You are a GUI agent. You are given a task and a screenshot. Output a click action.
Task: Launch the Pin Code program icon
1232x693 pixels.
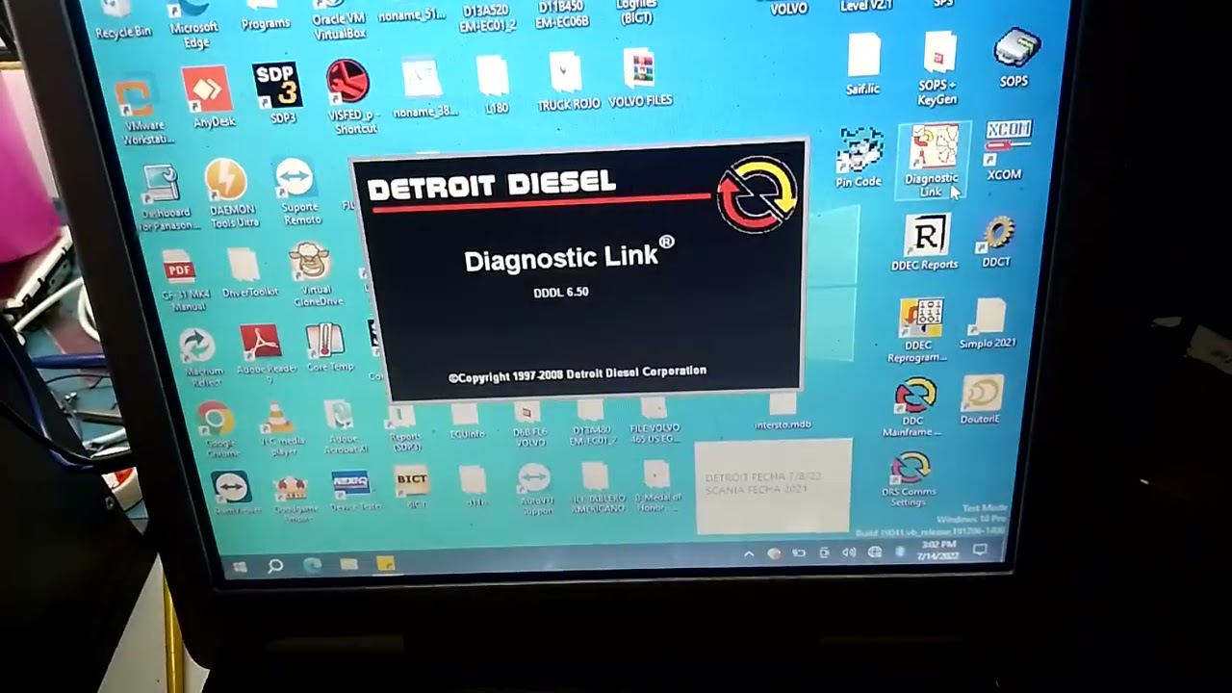[x=859, y=158]
